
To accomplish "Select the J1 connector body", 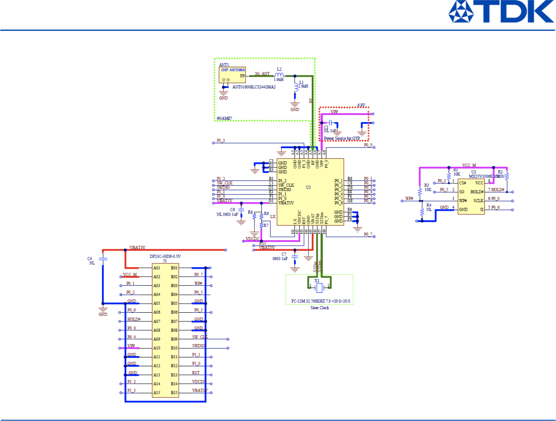I will 165,330.
